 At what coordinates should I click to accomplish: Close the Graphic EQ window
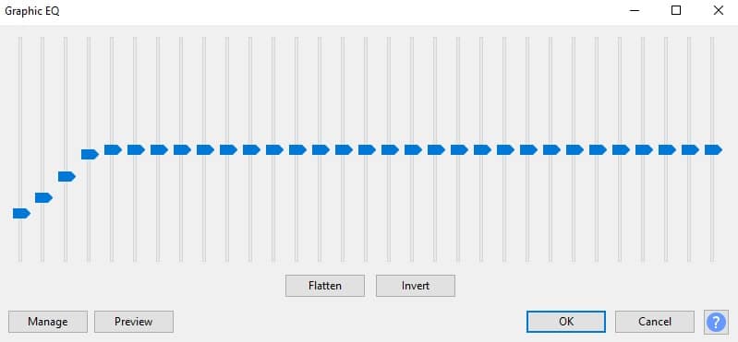coord(719,11)
